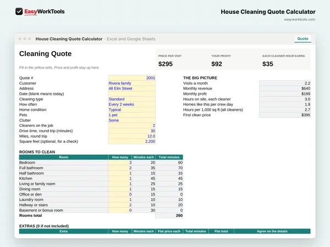The width and height of the screenshot is (330, 247).
Task: Click the EXTRAS section title
Action: [44, 226]
